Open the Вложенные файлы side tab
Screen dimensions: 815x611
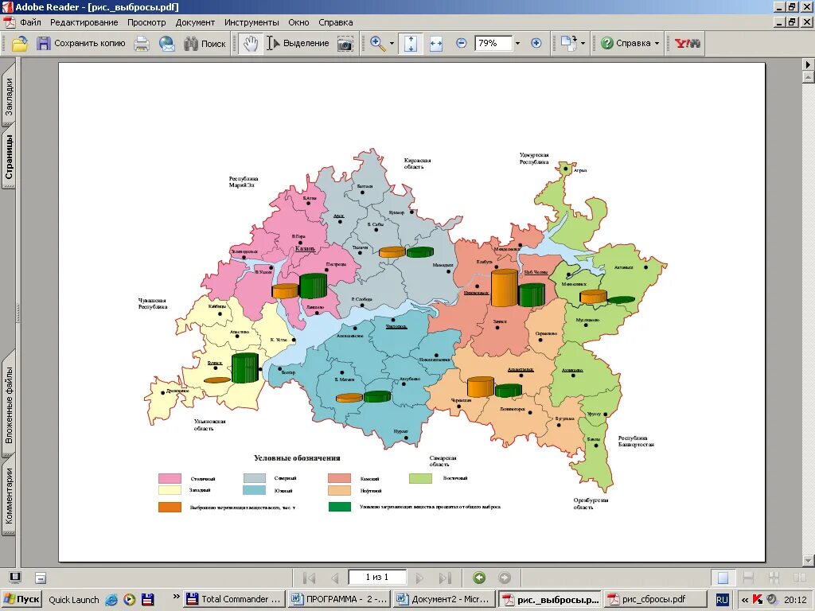[x=9, y=405]
